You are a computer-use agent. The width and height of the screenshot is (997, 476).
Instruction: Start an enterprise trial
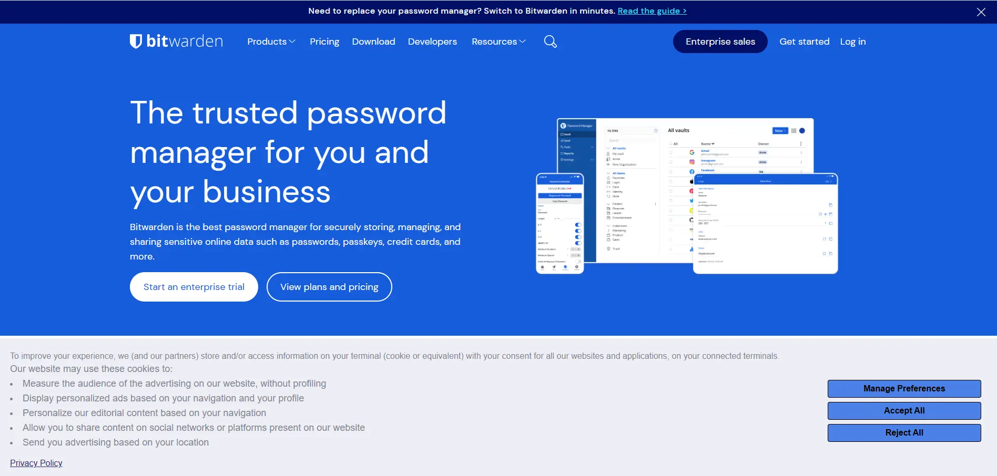point(194,287)
